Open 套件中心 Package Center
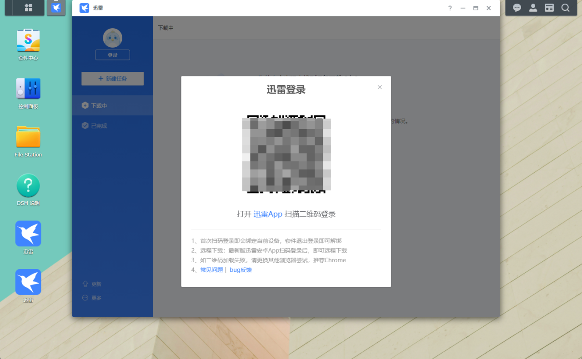 pyautogui.click(x=28, y=41)
